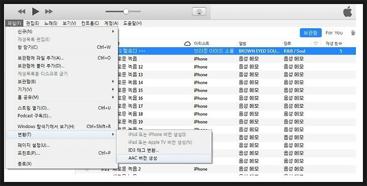The height and width of the screenshot is (186, 367).
Task: Expand the 신규(N) submenu
Action: [x=62, y=32]
